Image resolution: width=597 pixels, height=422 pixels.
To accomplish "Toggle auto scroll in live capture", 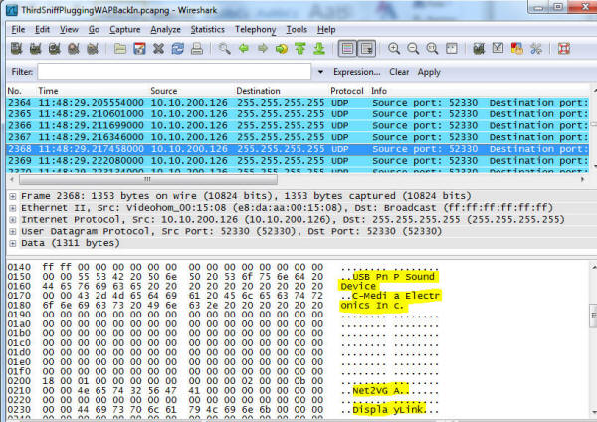I will click(x=366, y=49).
